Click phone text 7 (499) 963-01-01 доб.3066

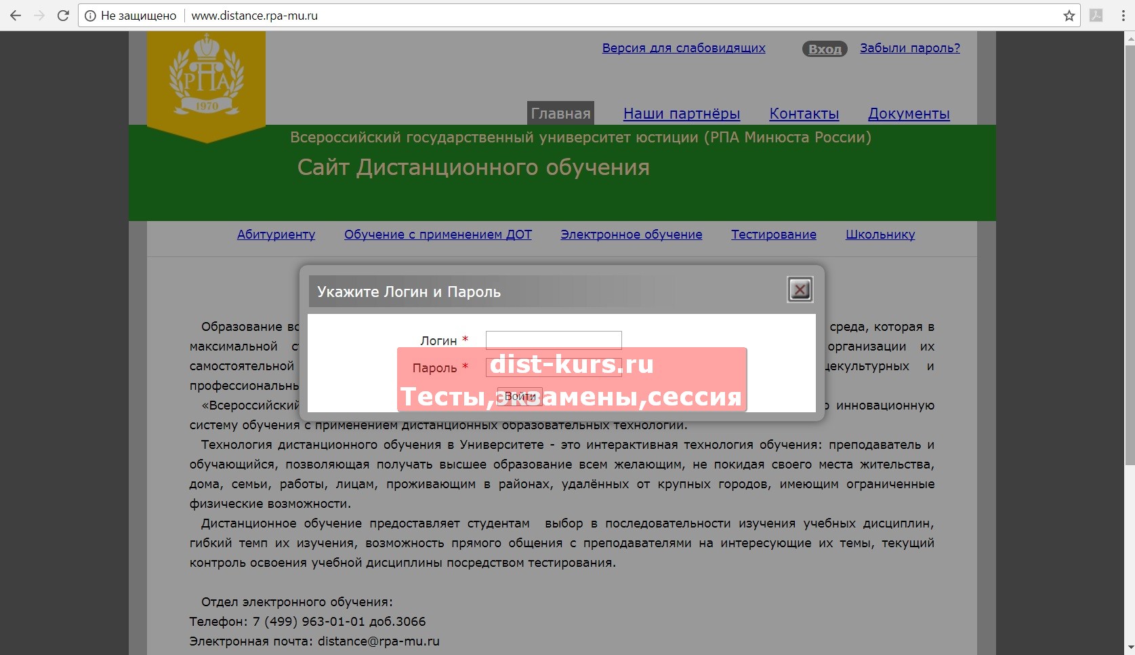tap(339, 622)
